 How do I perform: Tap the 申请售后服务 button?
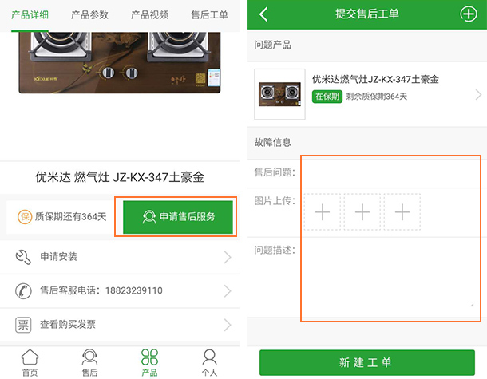pyautogui.click(x=178, y=217)
